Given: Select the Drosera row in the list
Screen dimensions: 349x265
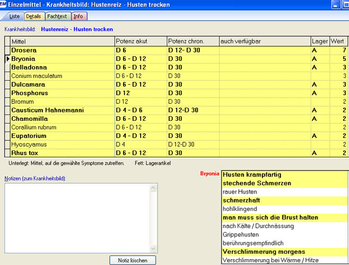Looking at the screenshot, I should (62, 50).
